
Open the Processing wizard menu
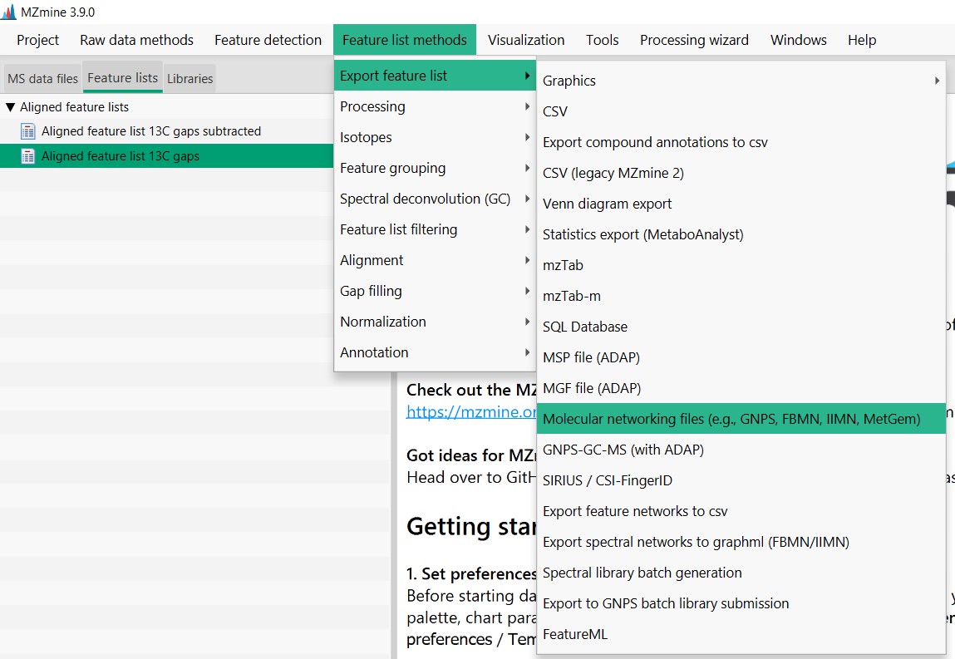point(694,40)
